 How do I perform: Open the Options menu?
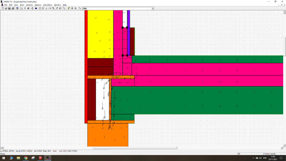(x=38, y=5)
